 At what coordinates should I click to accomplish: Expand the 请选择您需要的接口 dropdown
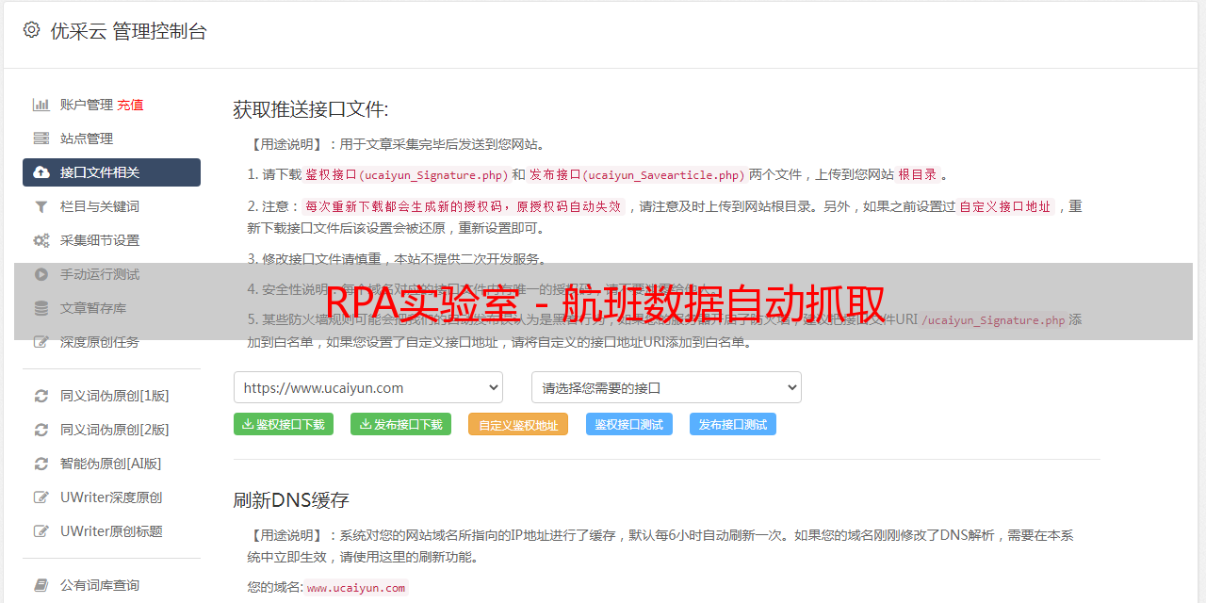666,387
